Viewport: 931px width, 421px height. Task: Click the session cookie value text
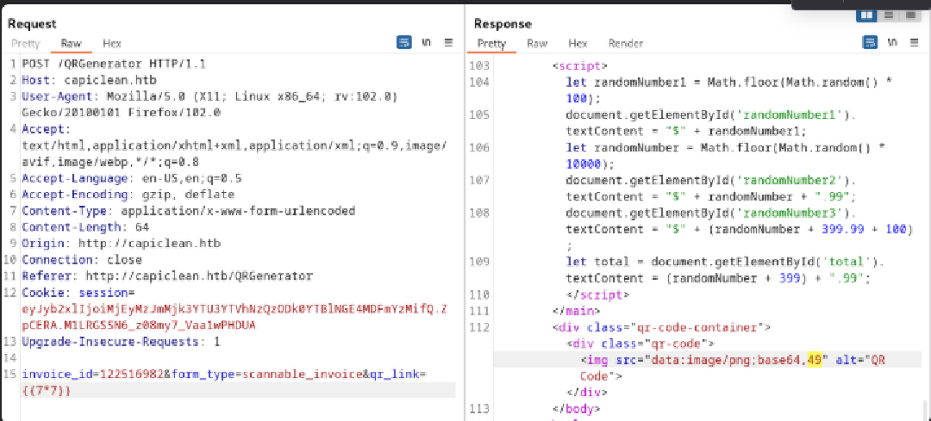233,310
